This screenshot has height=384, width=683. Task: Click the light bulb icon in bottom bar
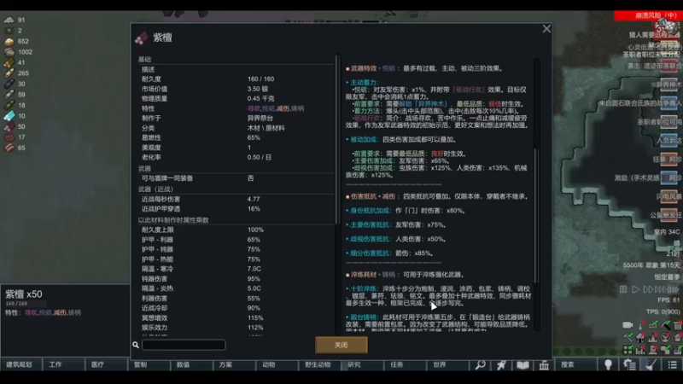point(608,364)
